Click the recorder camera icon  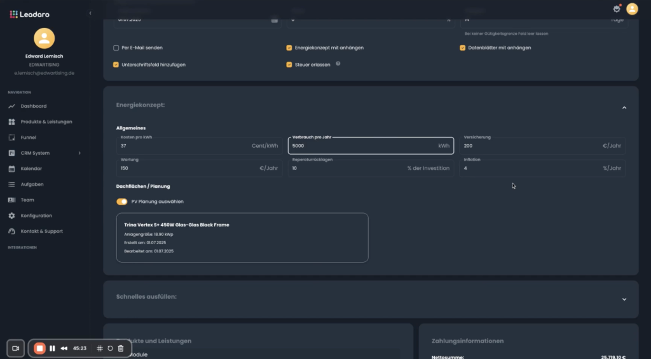(x=15, y=348)
